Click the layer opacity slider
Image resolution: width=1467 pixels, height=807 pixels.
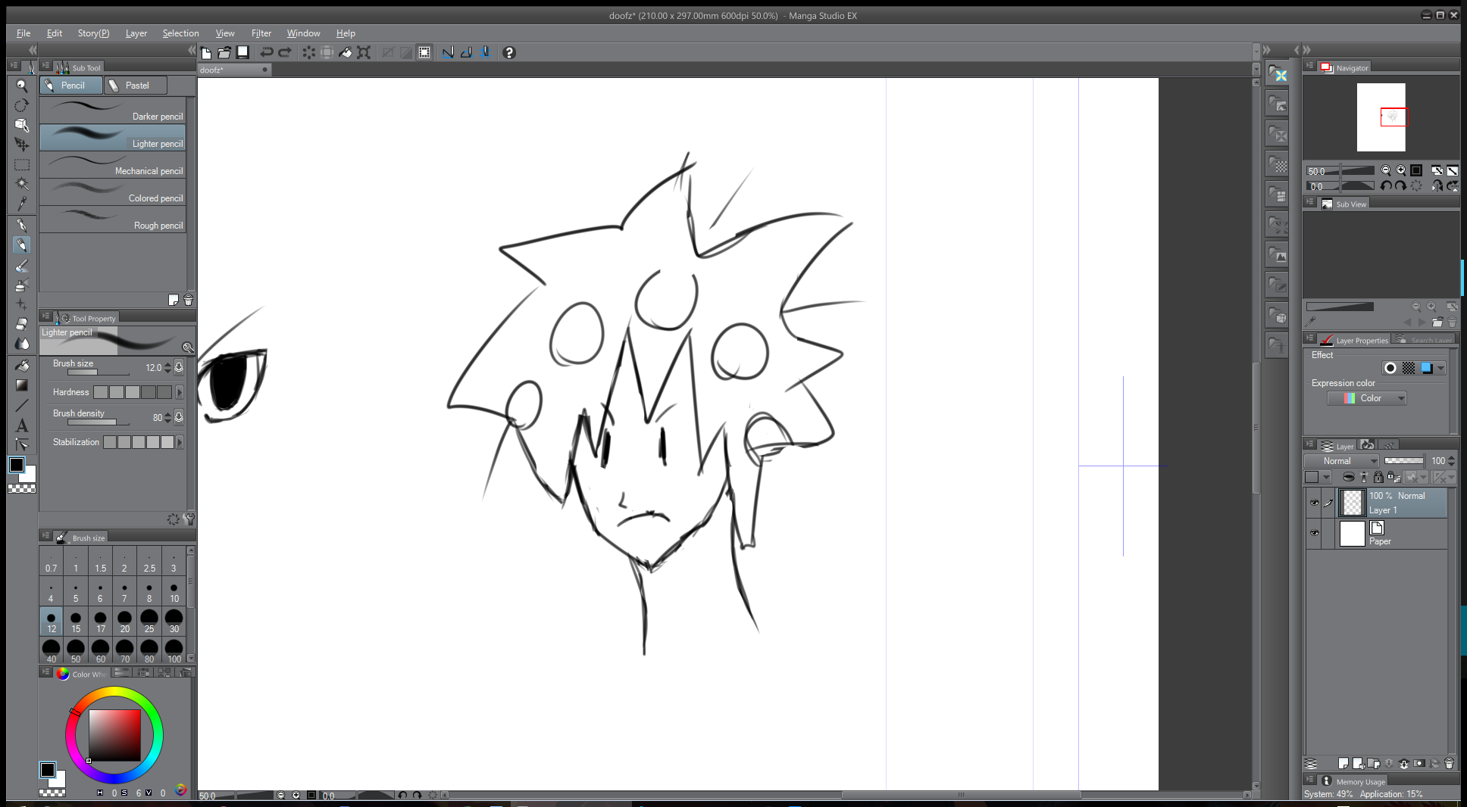coord(1403,460)
